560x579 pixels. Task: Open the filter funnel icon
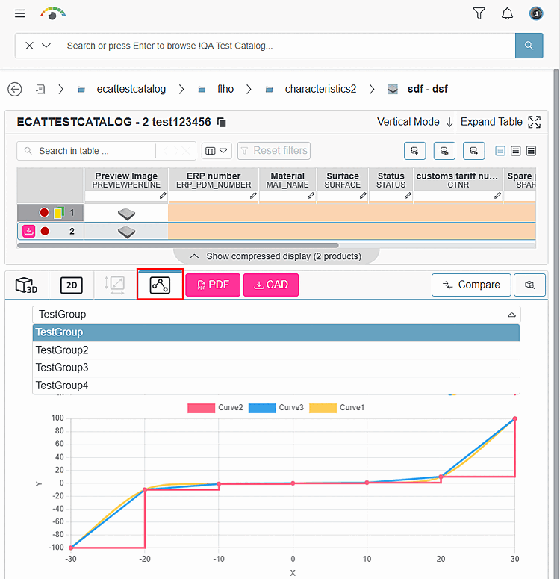tap(479, 13)
